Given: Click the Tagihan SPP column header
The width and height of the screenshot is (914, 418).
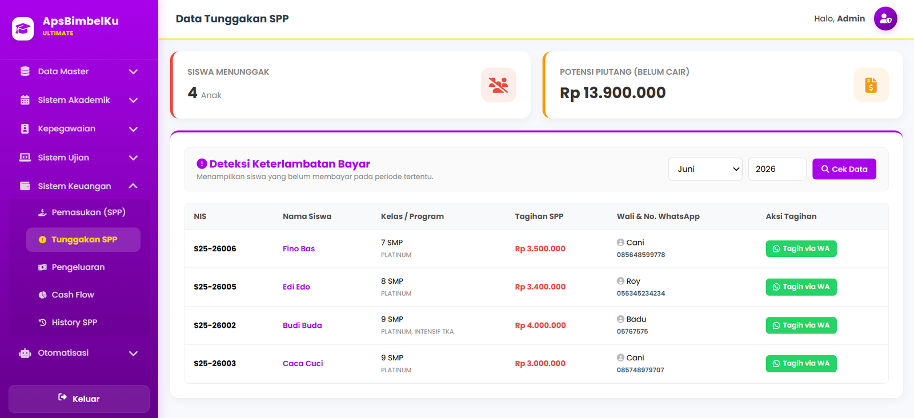Looking at the screenshot, I should [x=539, y=216].
